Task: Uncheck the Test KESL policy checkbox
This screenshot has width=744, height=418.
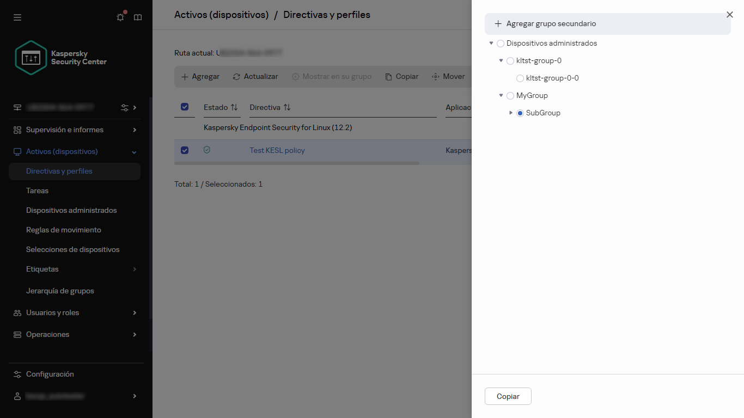Action: (185, 150)
